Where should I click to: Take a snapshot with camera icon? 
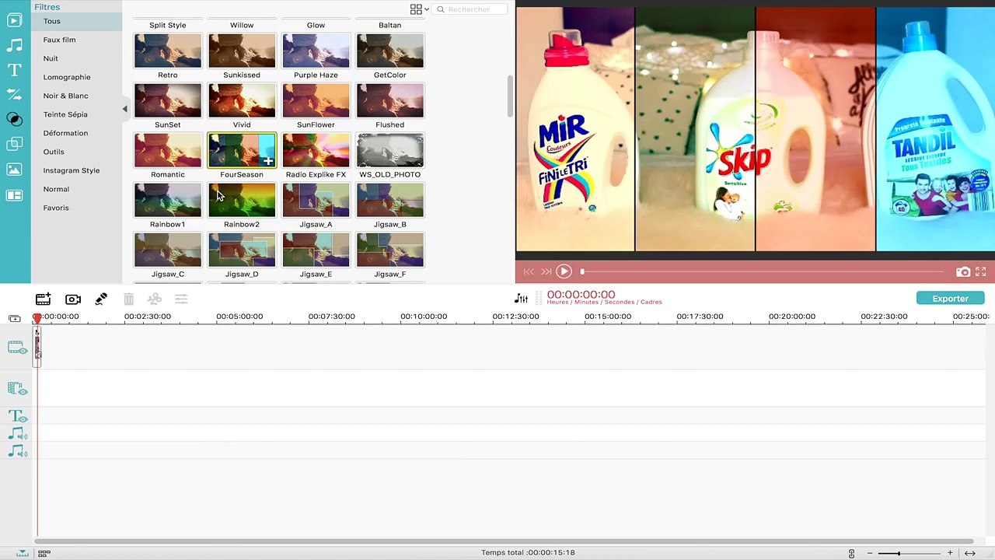coord(963,271)
